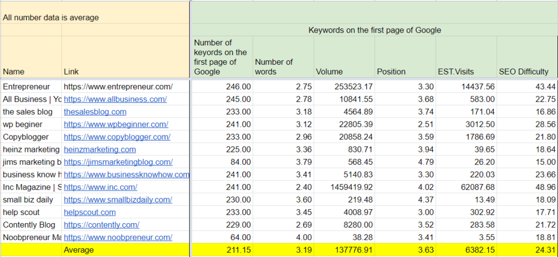Select the entrepreneur.com URL cell
Viewport: 558px width, 257px height.
[x=126, y=87]
